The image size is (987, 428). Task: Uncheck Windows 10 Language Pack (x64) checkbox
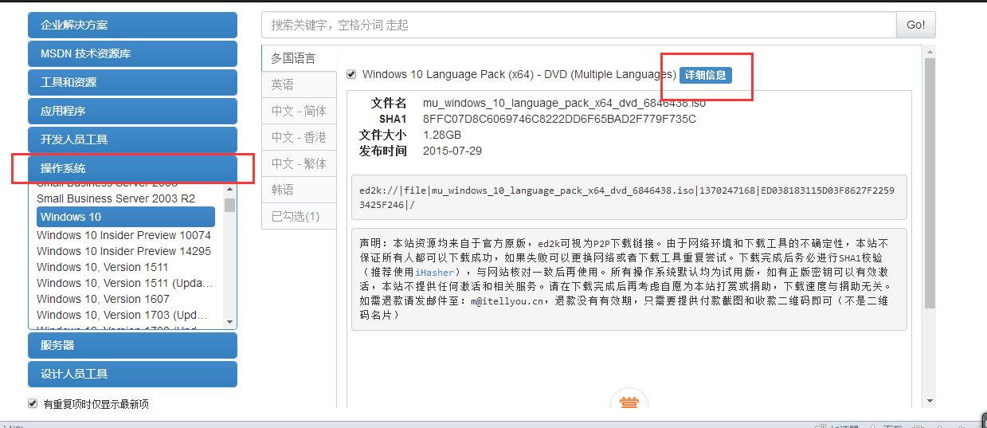(351, 74)
